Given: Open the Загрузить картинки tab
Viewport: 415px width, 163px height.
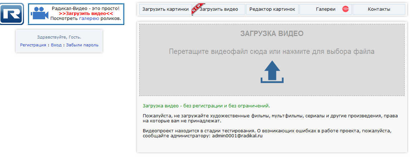Looking at the screenshot, I should pos(165,9).
